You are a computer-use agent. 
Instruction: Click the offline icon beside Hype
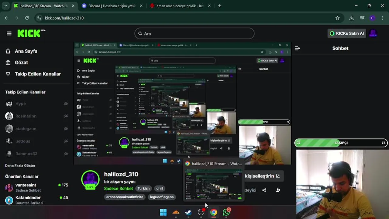(66, 104)
